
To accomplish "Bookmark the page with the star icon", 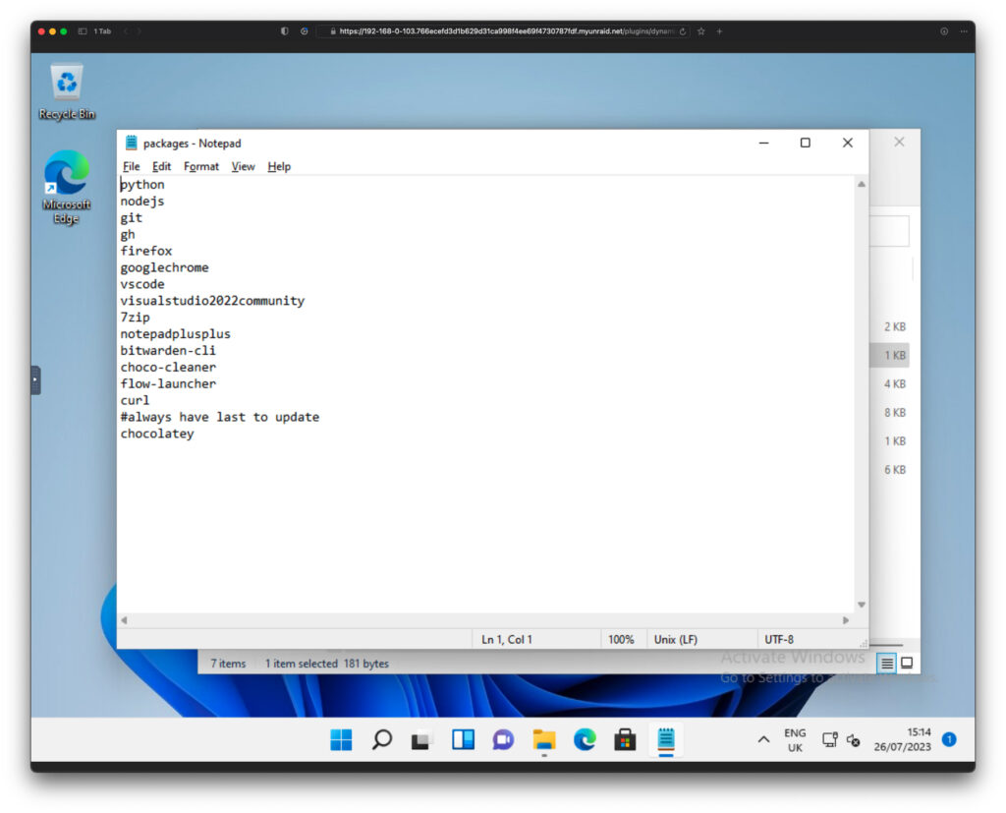I will pyautogui.click(x=701, y=30).
